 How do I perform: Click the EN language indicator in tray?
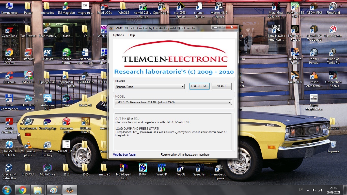(x=301, y=189)
